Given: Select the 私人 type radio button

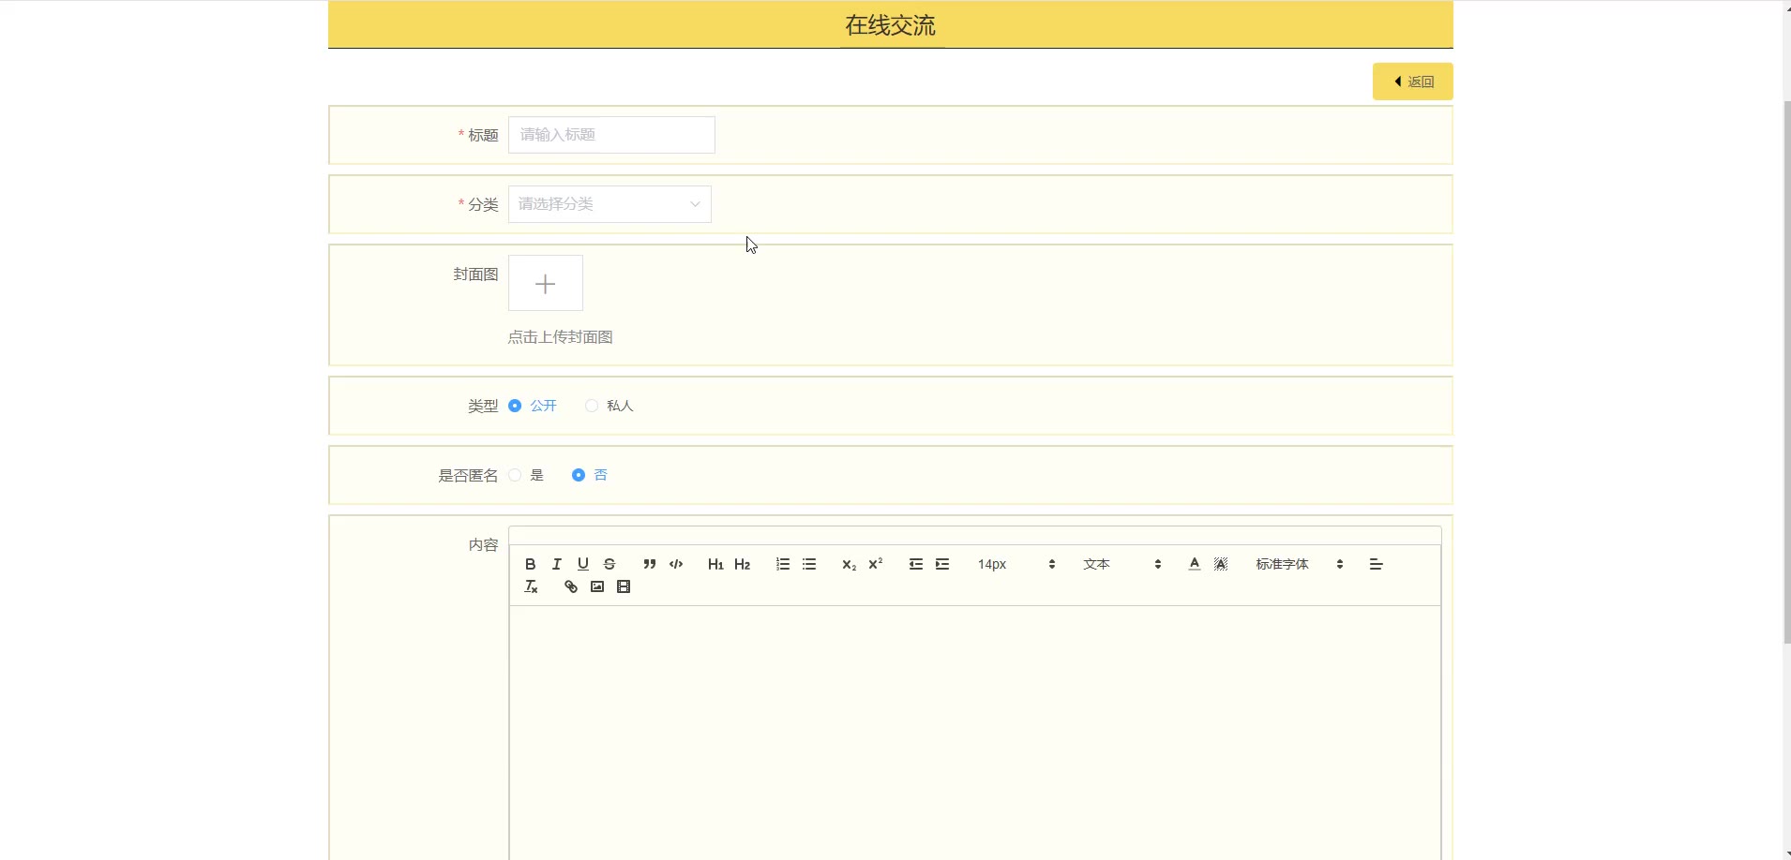Looking at the screenshot, I should tap(592, 406).
